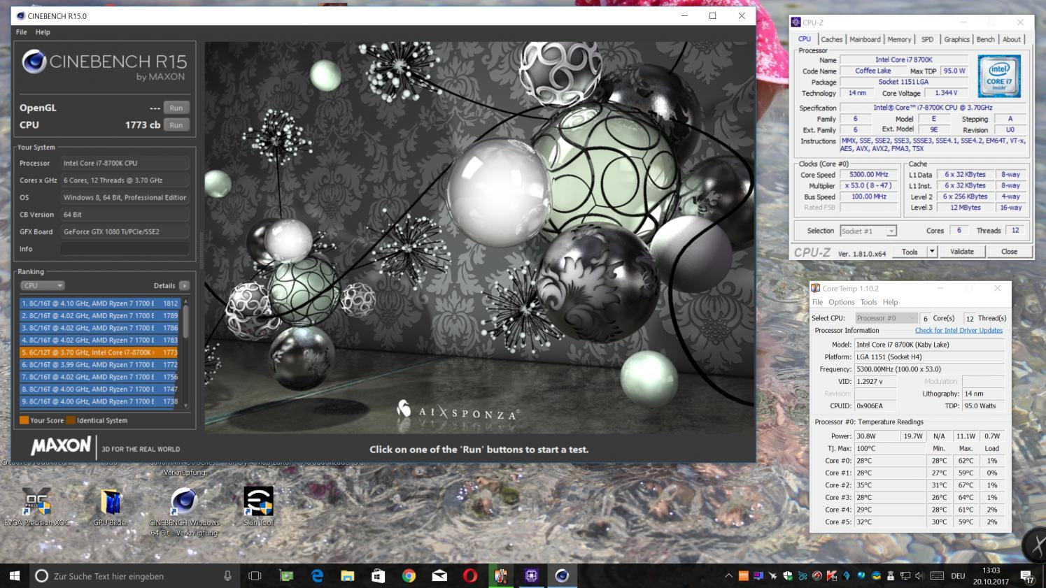Image resolution: width=1046 pixels, height=588 pixels.
Task: Click the network icon in the system tray
Action: pos(905,576)
